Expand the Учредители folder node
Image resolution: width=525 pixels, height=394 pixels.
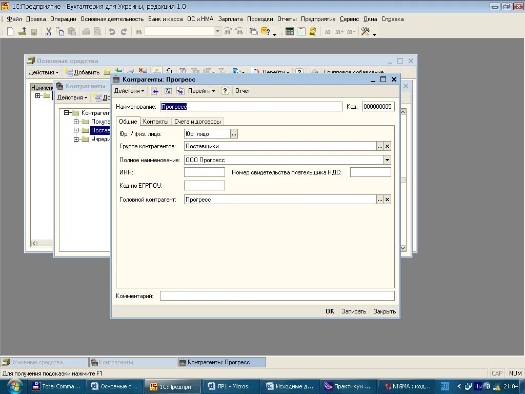(x=76, y=139)
